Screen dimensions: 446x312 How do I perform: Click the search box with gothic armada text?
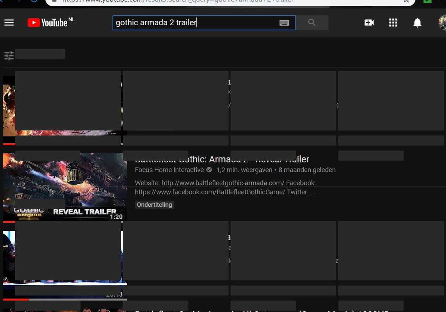(204, 23)
